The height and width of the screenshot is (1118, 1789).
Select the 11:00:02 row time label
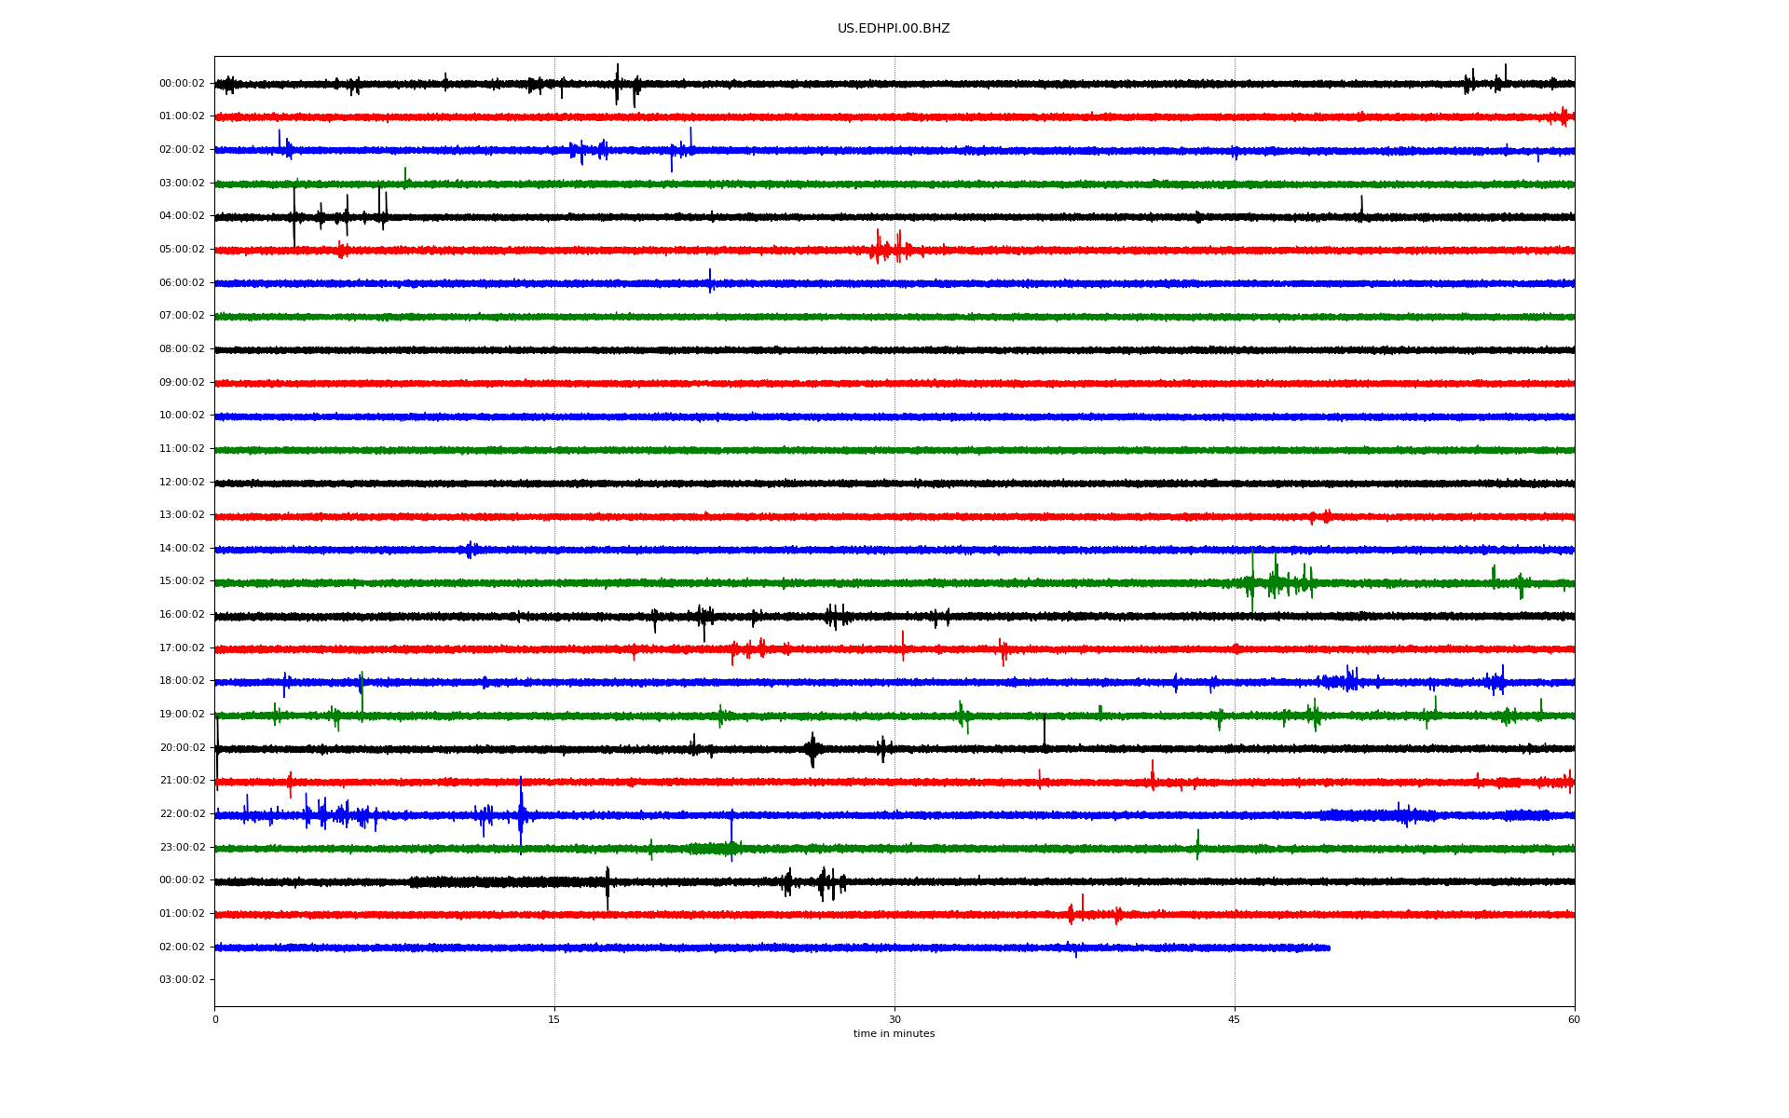tap(182, 449)
